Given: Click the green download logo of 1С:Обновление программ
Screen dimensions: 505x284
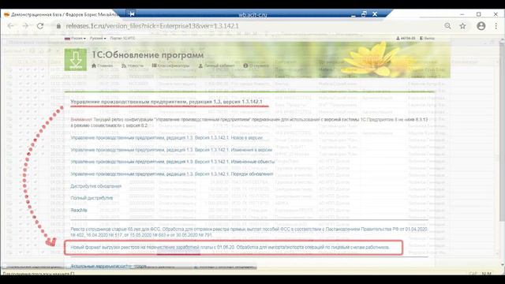Looking at the screenshot, I should [x=76, y=60].
